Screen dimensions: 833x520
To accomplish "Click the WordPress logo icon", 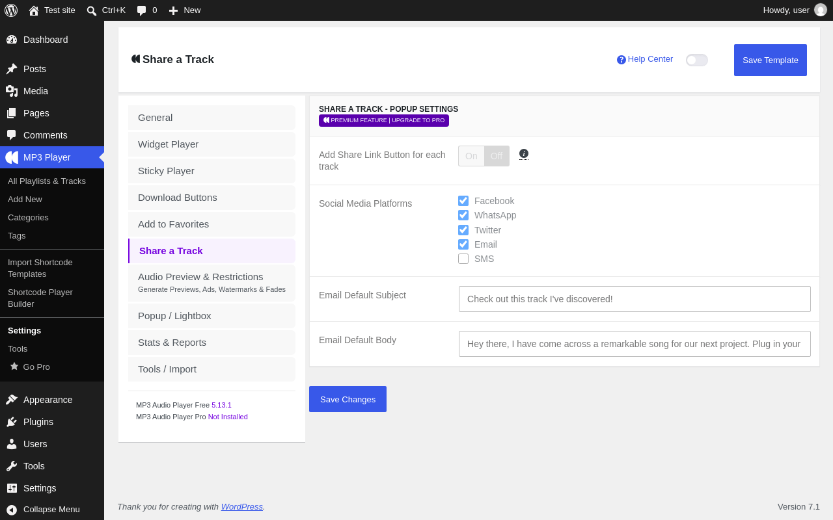I will [x=11, y=10].
